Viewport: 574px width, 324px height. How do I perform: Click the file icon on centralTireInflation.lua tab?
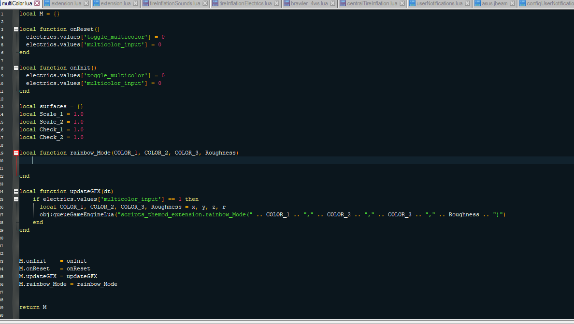coord(343,3)
